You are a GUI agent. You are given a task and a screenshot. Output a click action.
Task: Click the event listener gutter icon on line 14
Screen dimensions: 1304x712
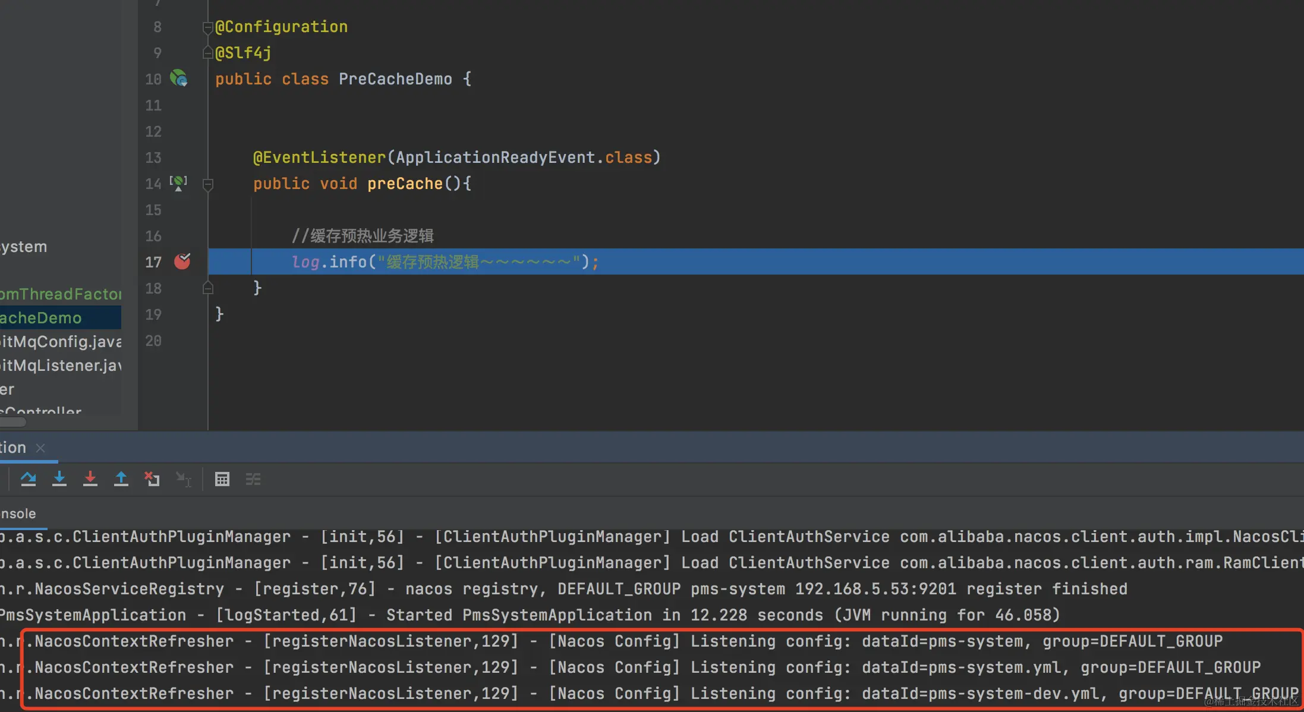178,182
